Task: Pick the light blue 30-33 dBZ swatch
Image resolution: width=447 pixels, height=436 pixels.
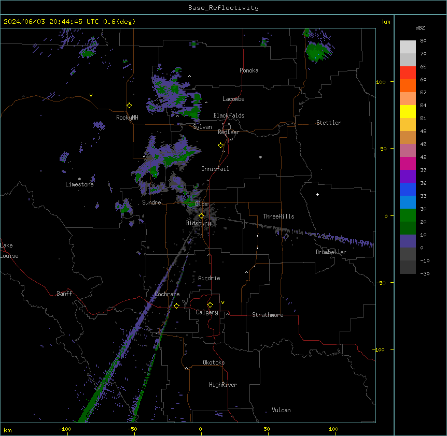Action: (x=408, y=202)
